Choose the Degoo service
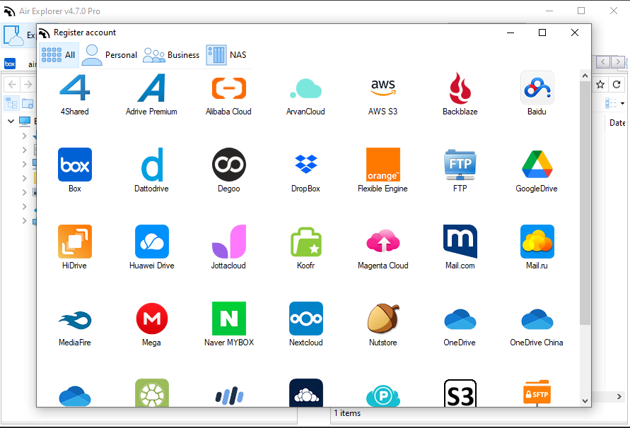Image resolution: width=630 pixels, height=428 pixels. pos(228,171)
